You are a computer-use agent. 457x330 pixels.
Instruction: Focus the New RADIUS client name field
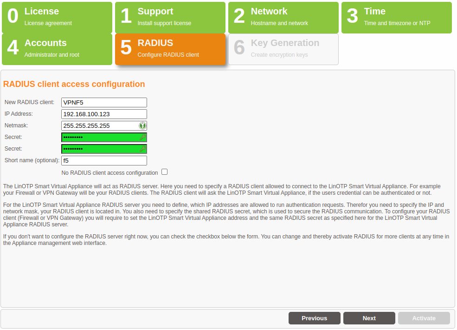[104, 102]
